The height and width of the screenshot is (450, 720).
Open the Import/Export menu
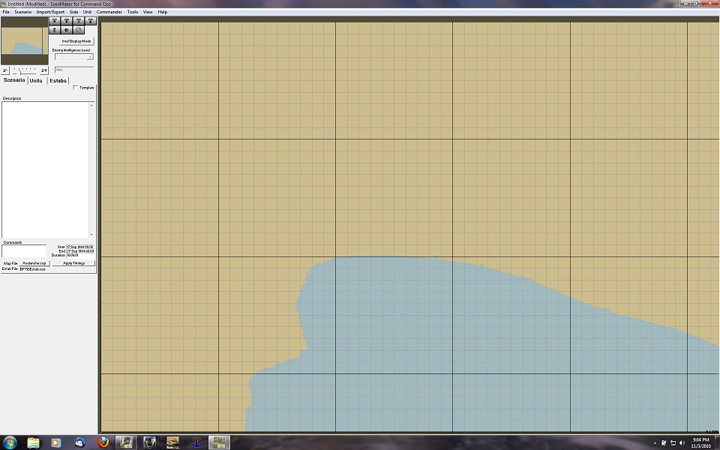click(50, 12)
